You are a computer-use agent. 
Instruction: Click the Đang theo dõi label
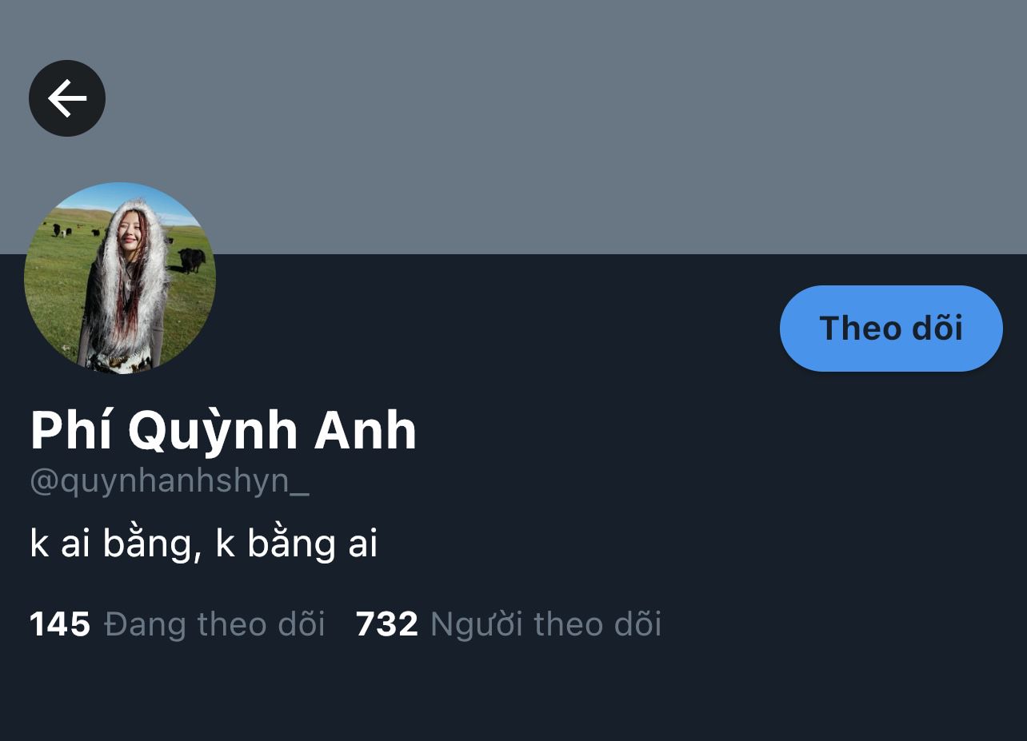click(214, 624)
